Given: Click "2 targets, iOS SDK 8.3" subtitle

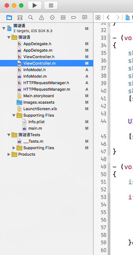Looking at the screenshot, I should click(33, 31).
